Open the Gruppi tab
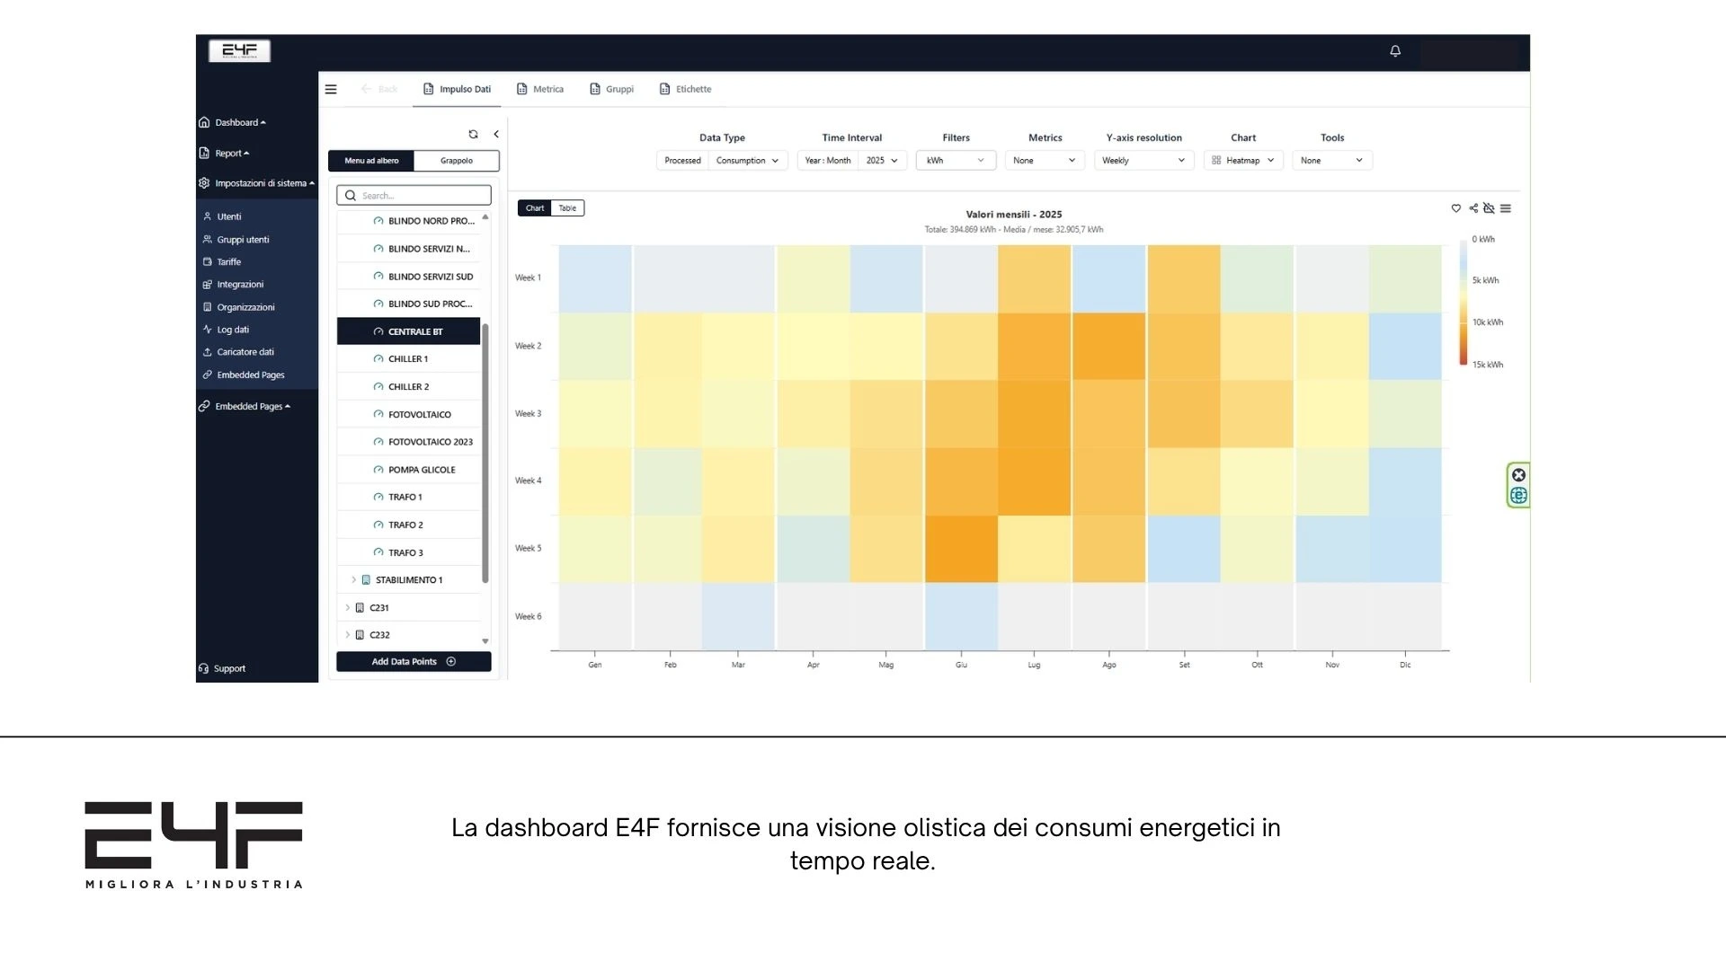1726x970 pixels. click(x=612, y=90)
